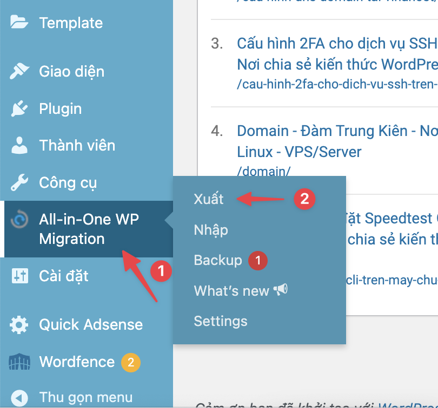Click the megaphone icon beside What's new
438x408 pixels.
tap(280, 289)
